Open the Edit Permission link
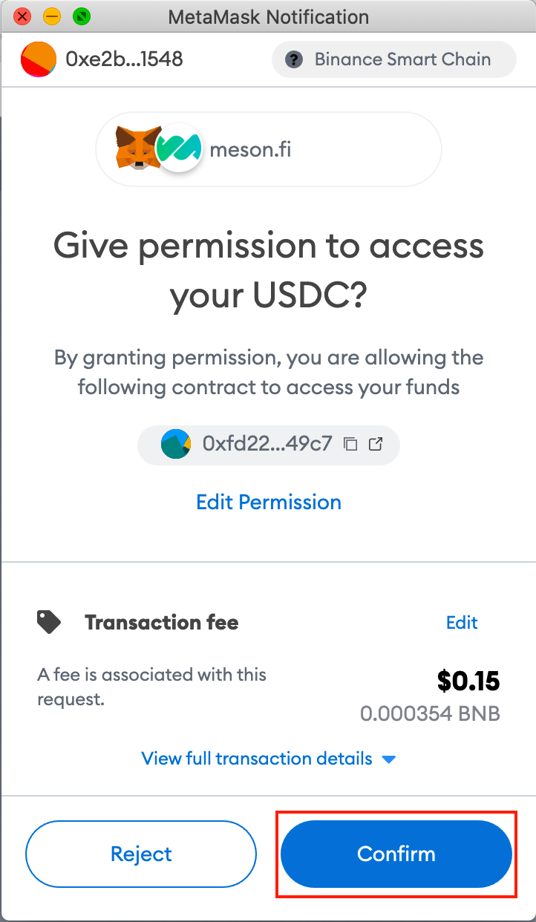536x922 pixels. pyautogui.click(x=268, y=502)
